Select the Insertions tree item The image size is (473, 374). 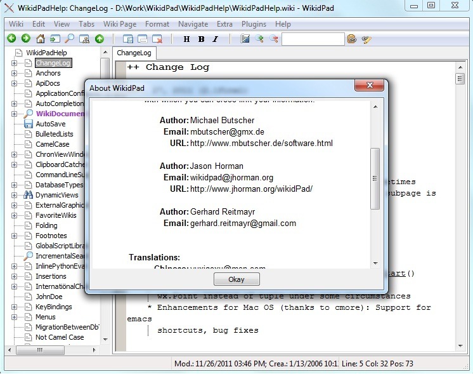click(x=51, y=276)
